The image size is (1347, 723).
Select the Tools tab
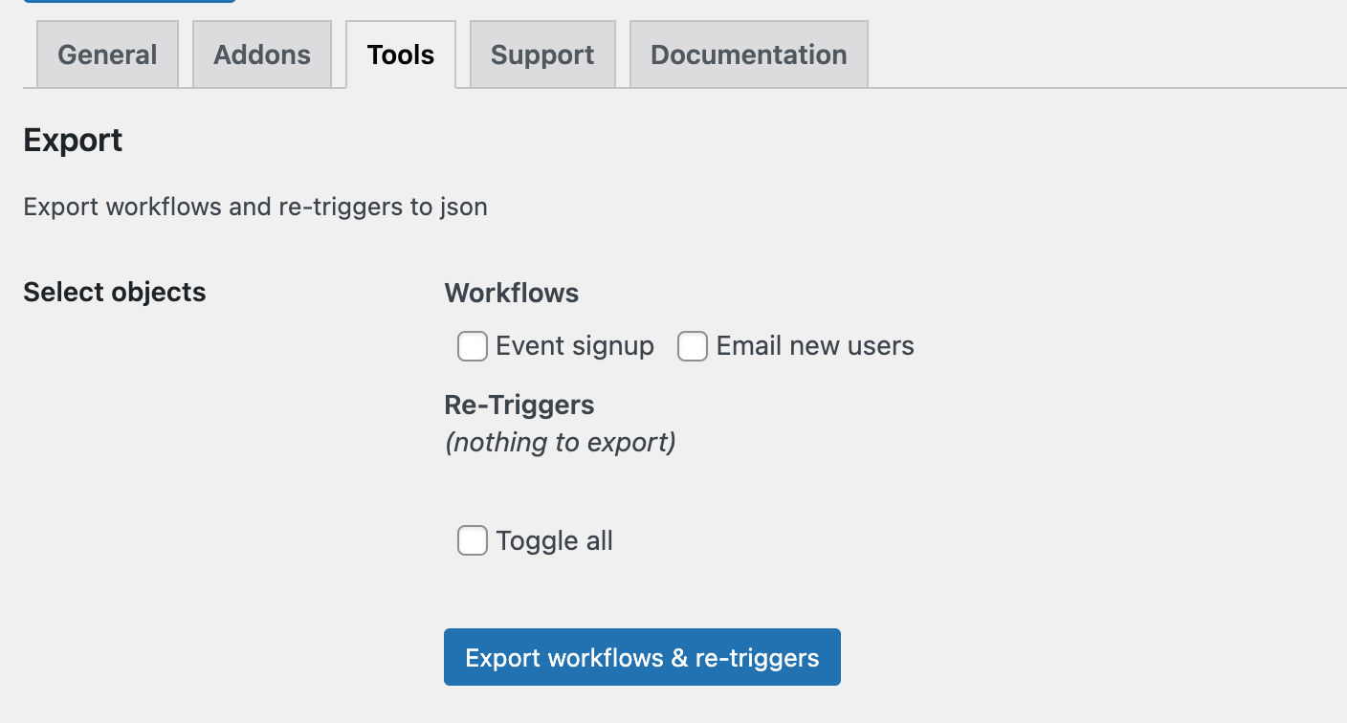[x=400, y=55]
